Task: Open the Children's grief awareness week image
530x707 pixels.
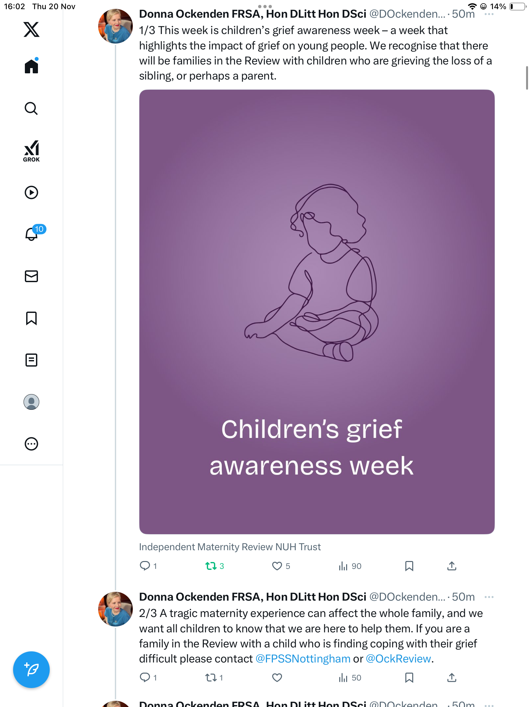Action: 317,312
